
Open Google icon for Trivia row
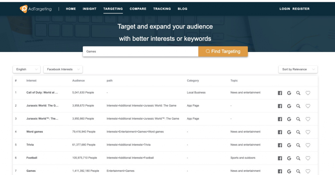[x=289, y=145]
